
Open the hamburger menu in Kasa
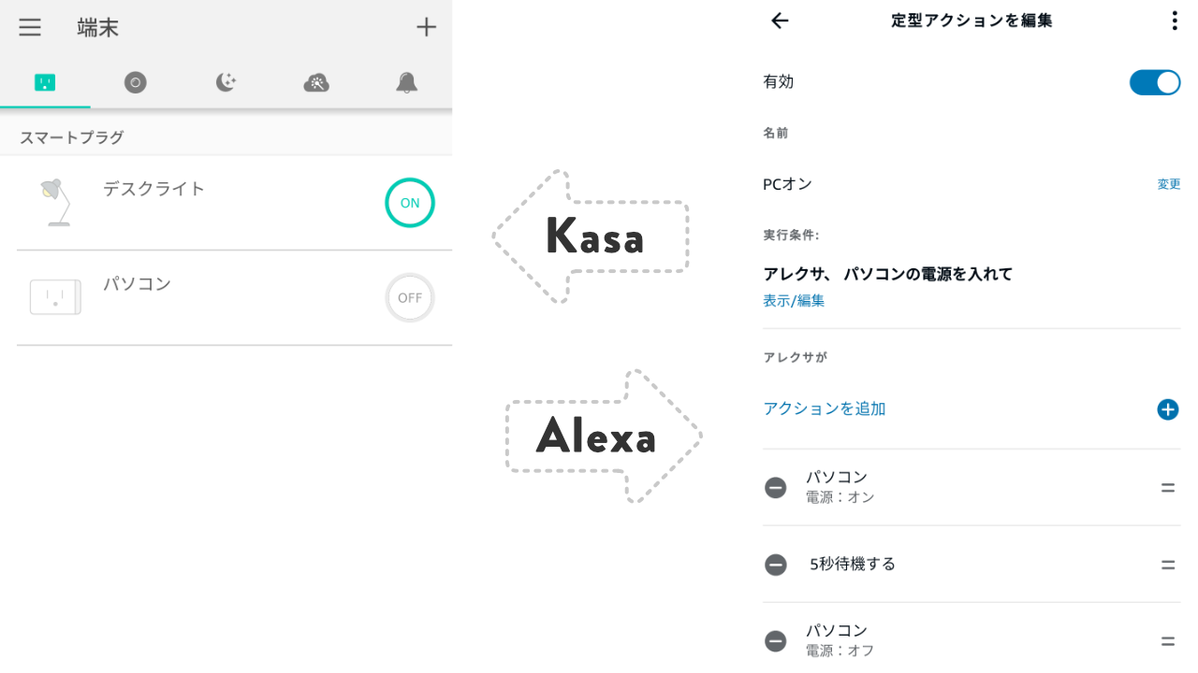point(30,27)
